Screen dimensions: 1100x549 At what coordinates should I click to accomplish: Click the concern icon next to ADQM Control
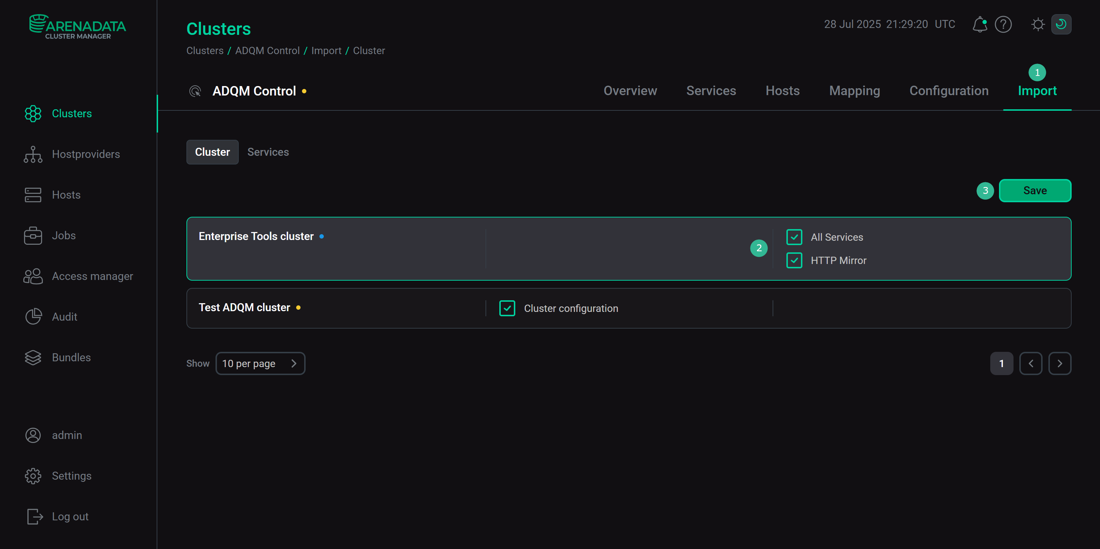(195, 90)
